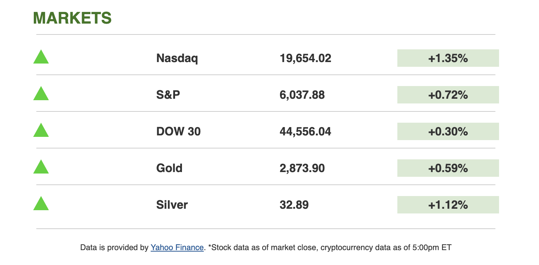Screen dimensions: 539x265
Task: Open the Yahoo Finance link
Action: pos(177,248)
